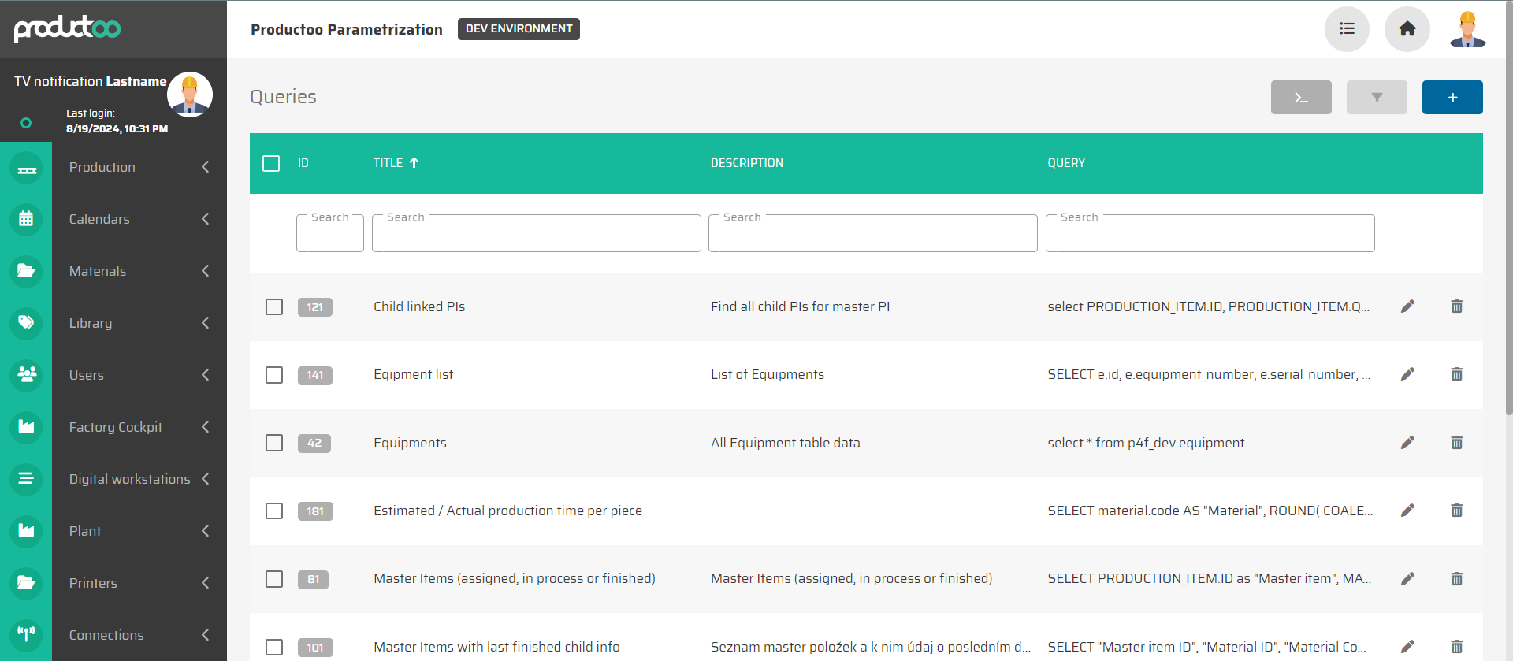Select all rows with header checkbox
Screen dimensions: 1513x661
[x=271, y=163]
